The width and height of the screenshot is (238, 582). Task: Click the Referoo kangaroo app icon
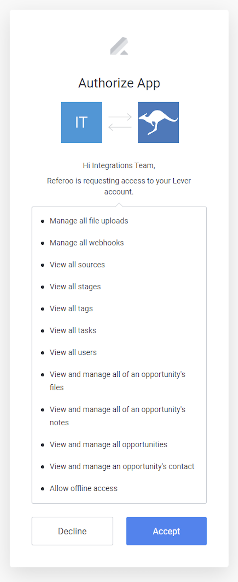coord(158,122)
